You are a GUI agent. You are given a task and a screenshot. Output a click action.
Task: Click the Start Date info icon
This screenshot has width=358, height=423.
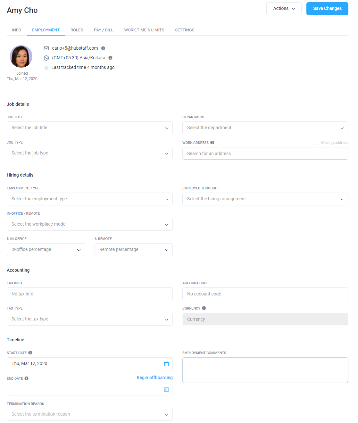tap(30, 353)
